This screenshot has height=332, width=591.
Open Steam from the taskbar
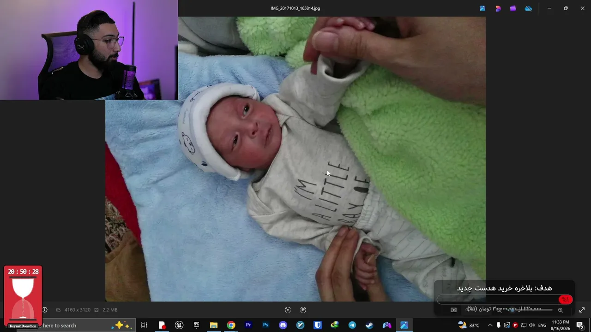pyautogui.click(x=369, y=325)
